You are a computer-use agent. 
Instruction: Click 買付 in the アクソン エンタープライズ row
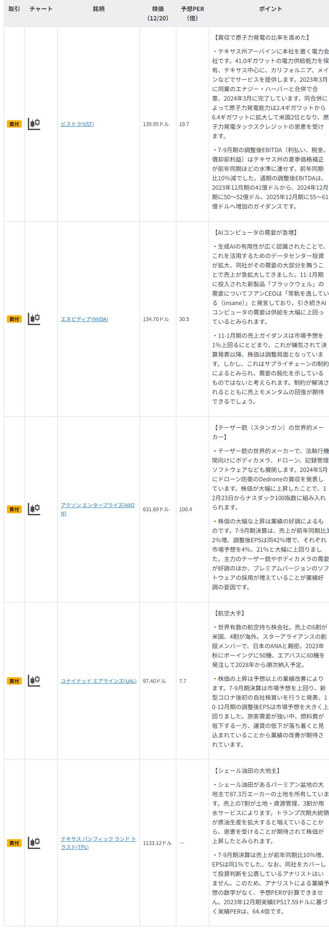[x=14, y=509]
